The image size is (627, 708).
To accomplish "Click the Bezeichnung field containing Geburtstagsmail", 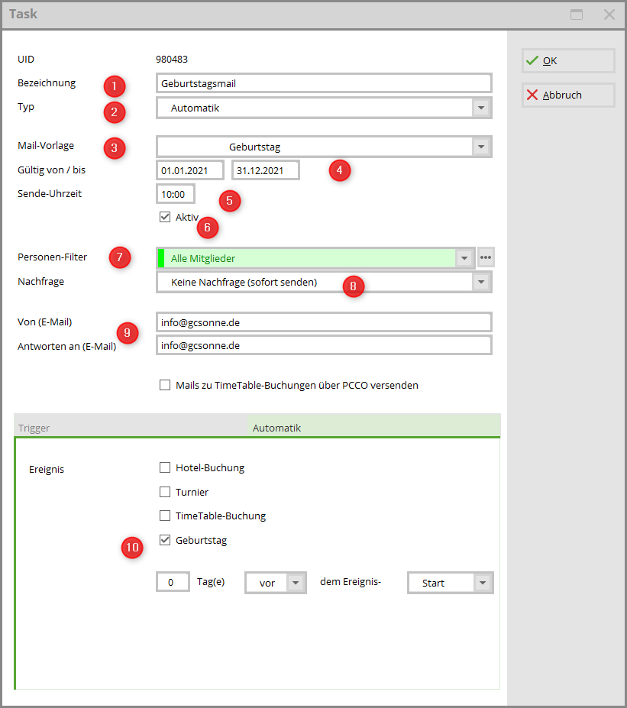I will click(x=324, y=83).
